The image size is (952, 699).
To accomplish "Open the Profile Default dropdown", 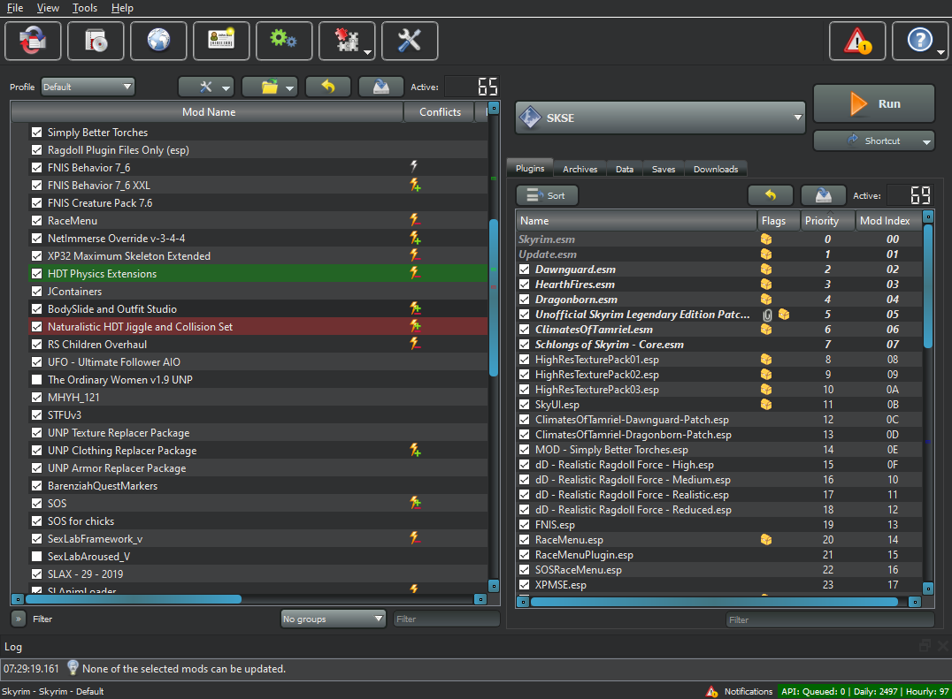I will pos(88,87).
